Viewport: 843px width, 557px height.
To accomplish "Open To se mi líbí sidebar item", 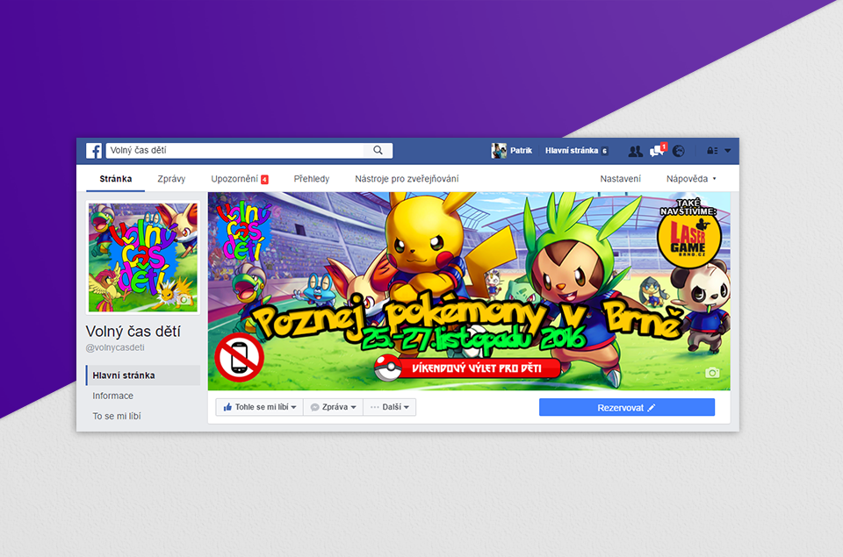I will coord(117,416).
